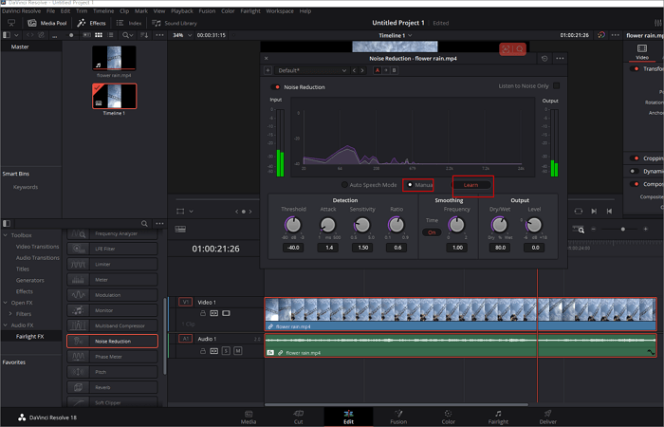The height and width of the screenshot is (427, 664).
Task: Switch to the Cut page tab
Action: pos(299,417)
